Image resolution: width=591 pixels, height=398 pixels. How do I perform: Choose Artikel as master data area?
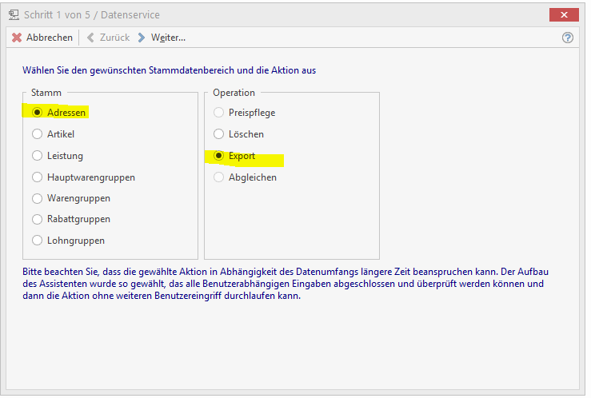37,134
